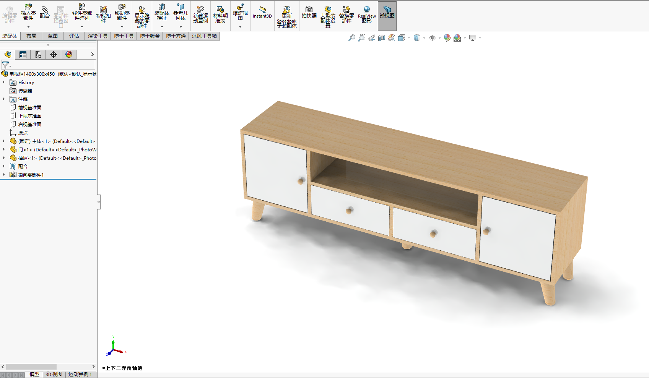This screenshot has height=378, width=649.
Task: Click the Dynamic Annotation Views icon
Action: pyautogui.click(x=391, y=38)
